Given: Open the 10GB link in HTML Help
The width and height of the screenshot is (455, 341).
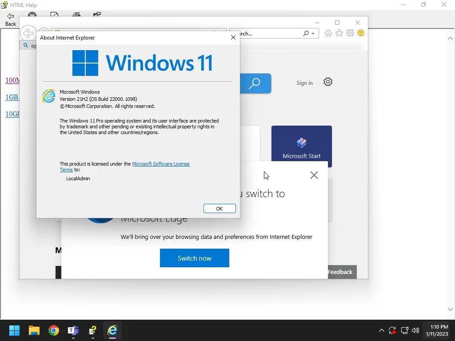Looking at the screenshot, I should 12,114.
